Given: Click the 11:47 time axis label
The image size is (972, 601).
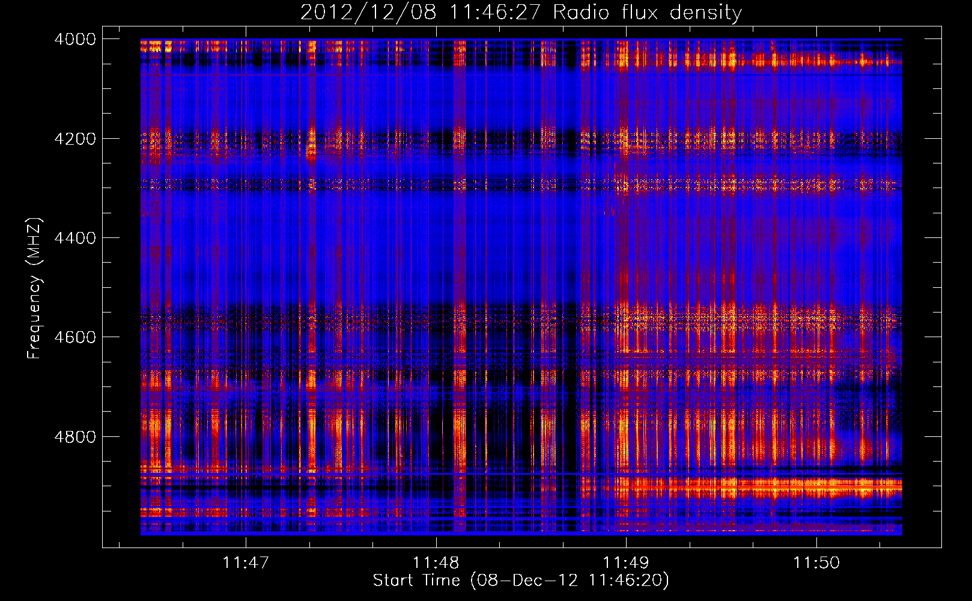Looking at the screenshot, I should 245,563.
